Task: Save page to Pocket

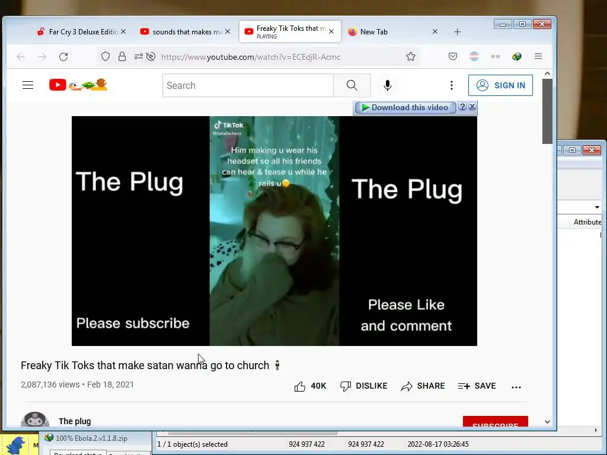Action: tap(452, 57)
